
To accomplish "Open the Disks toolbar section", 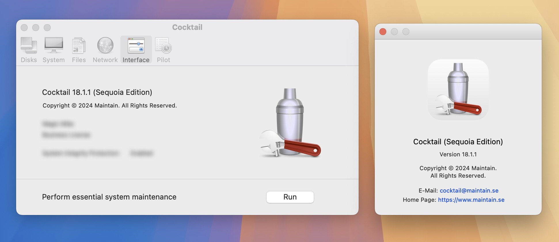I will pyautogui.click(x=29, y=50).
